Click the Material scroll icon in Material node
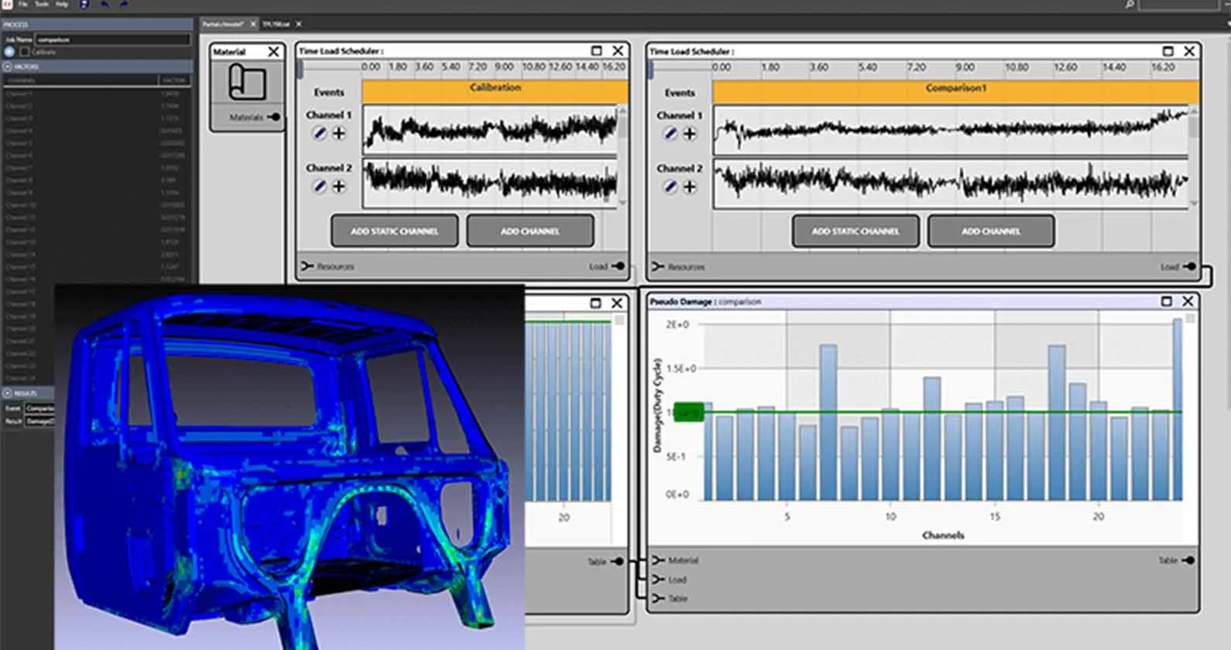1231x650 pixels. pyautogui.click(x=247, y=84)
